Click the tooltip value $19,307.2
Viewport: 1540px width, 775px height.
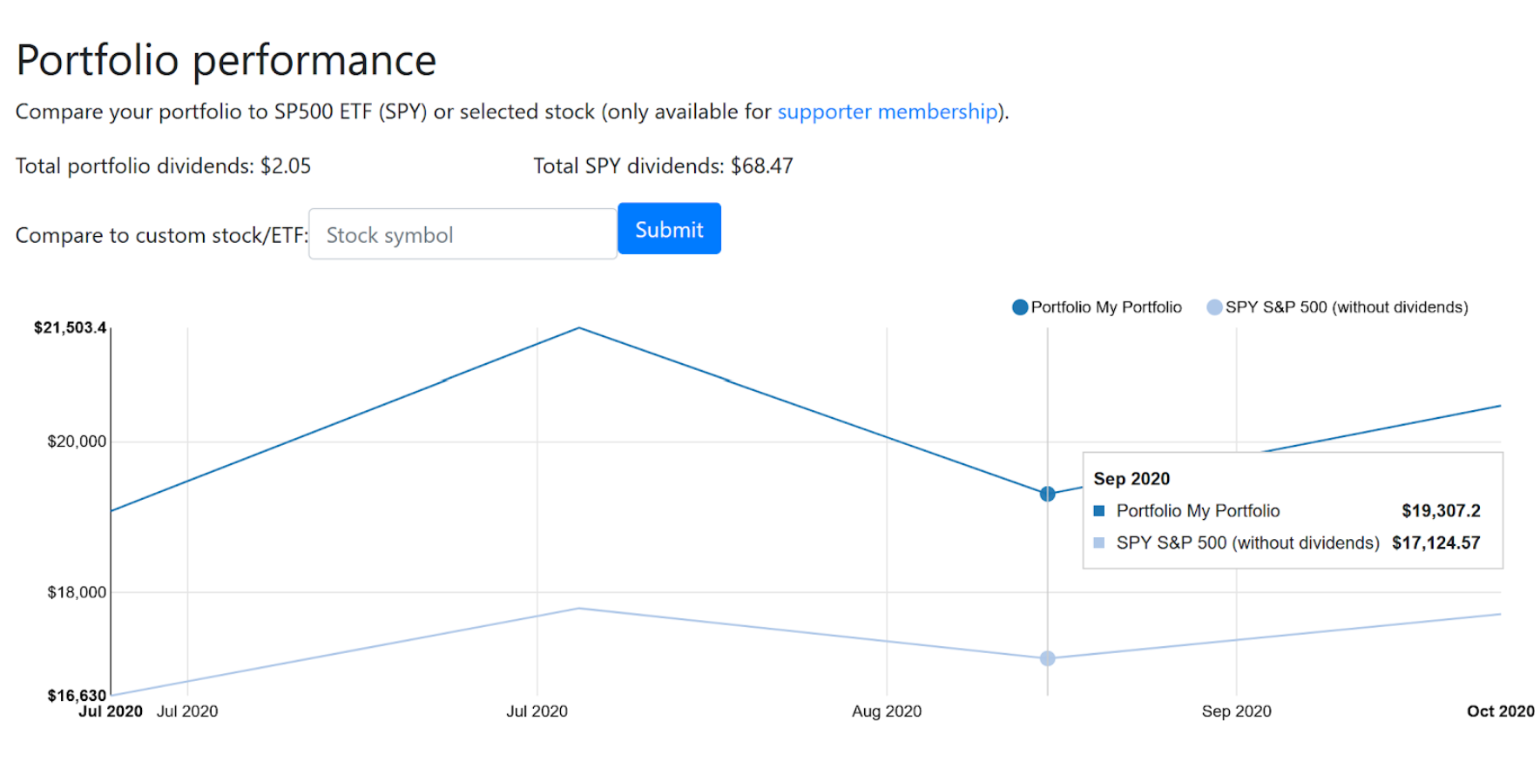point(1441,511)
